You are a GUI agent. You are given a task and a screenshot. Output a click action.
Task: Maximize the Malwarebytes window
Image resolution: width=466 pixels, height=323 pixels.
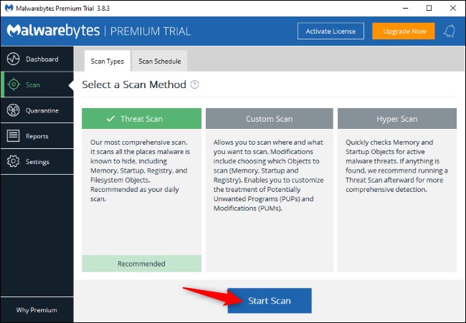click(x=429, y=8)
